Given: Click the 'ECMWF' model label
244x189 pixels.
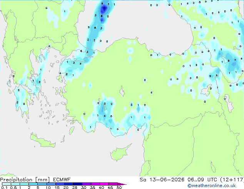Looking at the screenshot, I should [x=62, y=180].
